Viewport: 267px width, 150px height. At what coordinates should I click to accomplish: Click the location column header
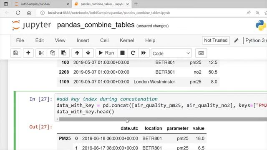(153, 128)
